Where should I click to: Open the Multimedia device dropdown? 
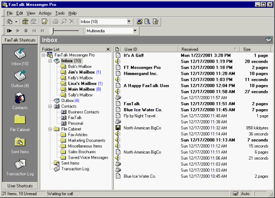click(135, 31)
